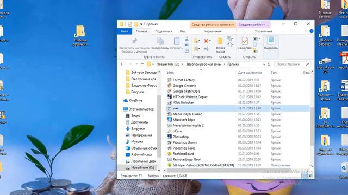Click Pin to Quick access ribbon icon
This screenshot has height=195, width=348.
(134, 41)
